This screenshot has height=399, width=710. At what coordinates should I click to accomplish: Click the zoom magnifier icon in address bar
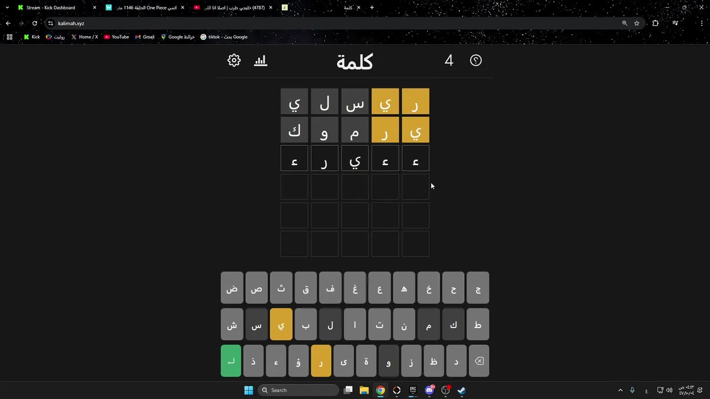click(x=625, y=23)
